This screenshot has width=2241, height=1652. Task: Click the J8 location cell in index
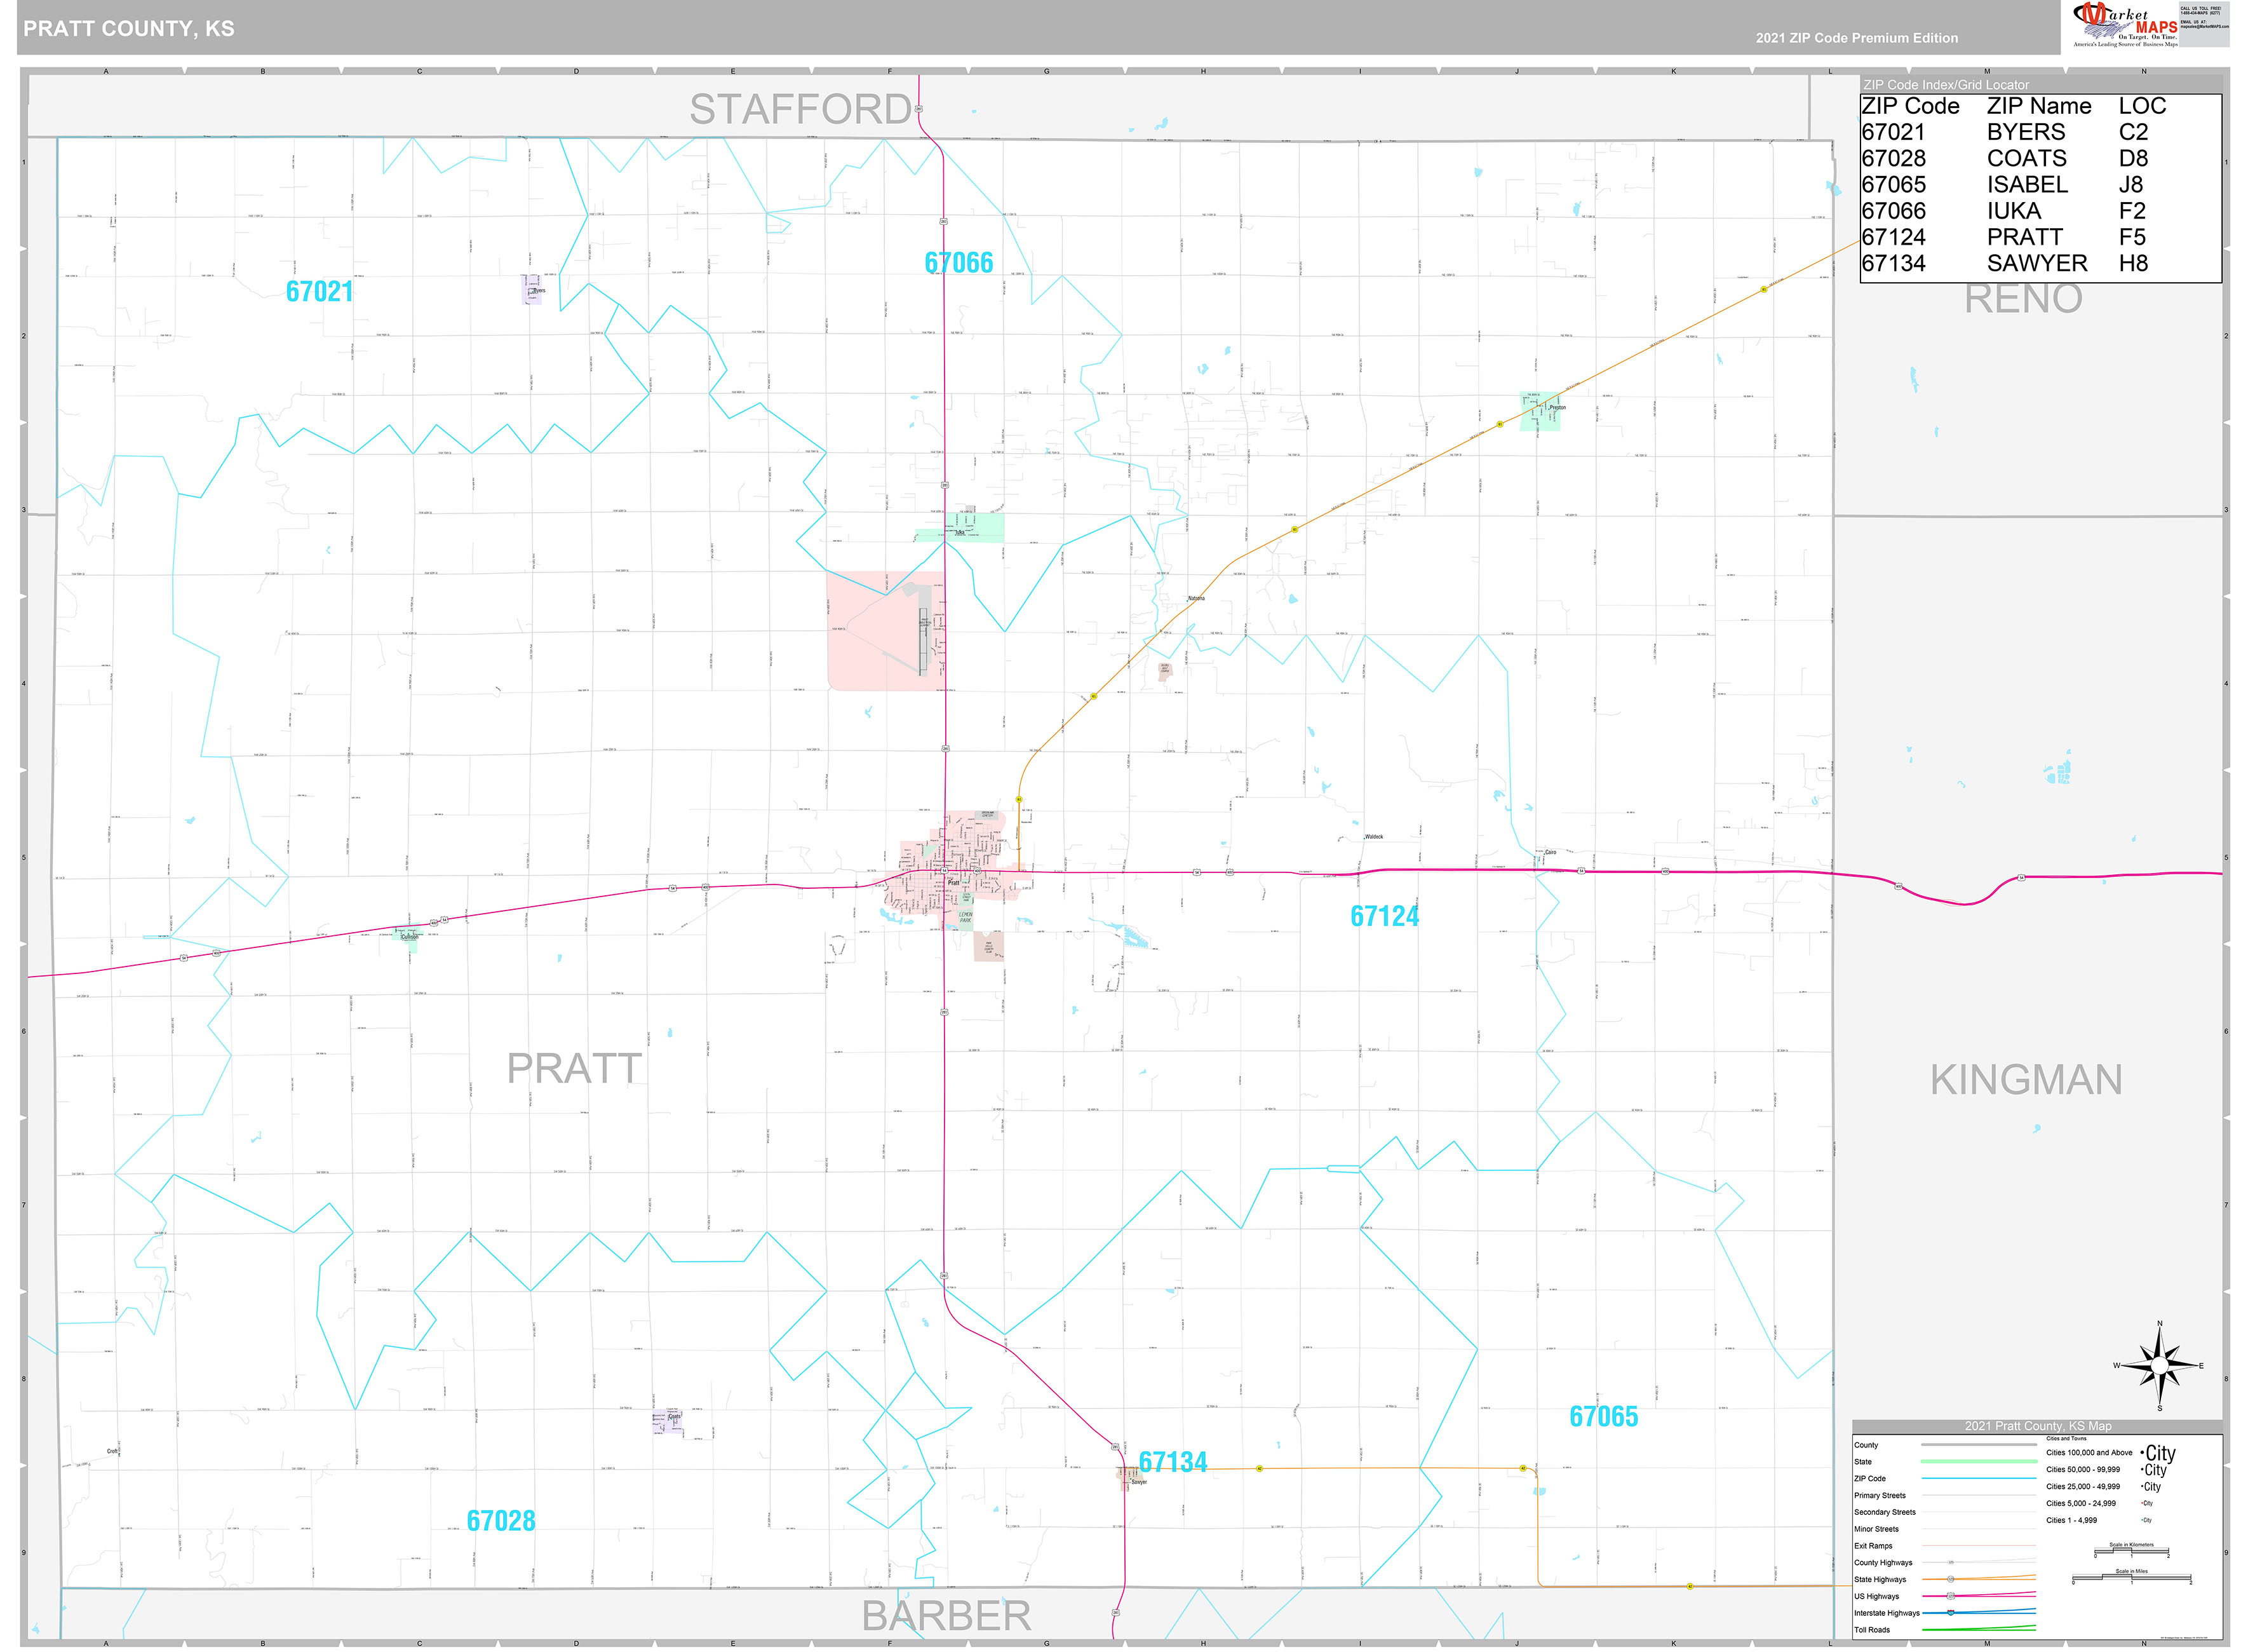point(2131,185)
